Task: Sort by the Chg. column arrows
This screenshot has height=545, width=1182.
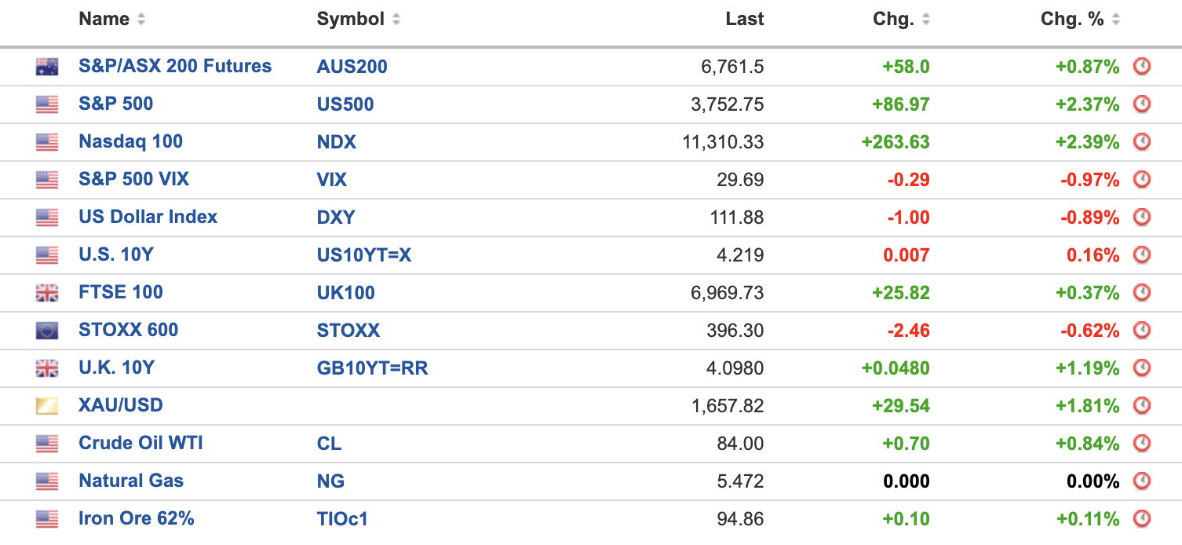Action: (926, 20)
